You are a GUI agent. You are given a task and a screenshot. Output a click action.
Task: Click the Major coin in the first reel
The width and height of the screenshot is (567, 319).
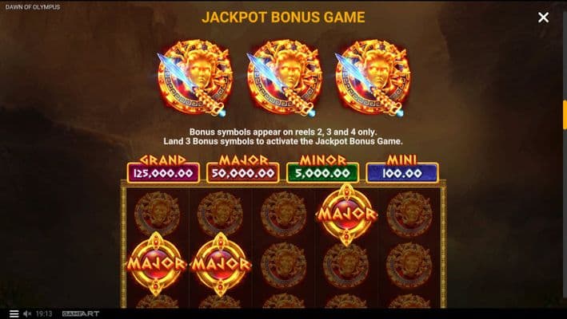point(156,264)
